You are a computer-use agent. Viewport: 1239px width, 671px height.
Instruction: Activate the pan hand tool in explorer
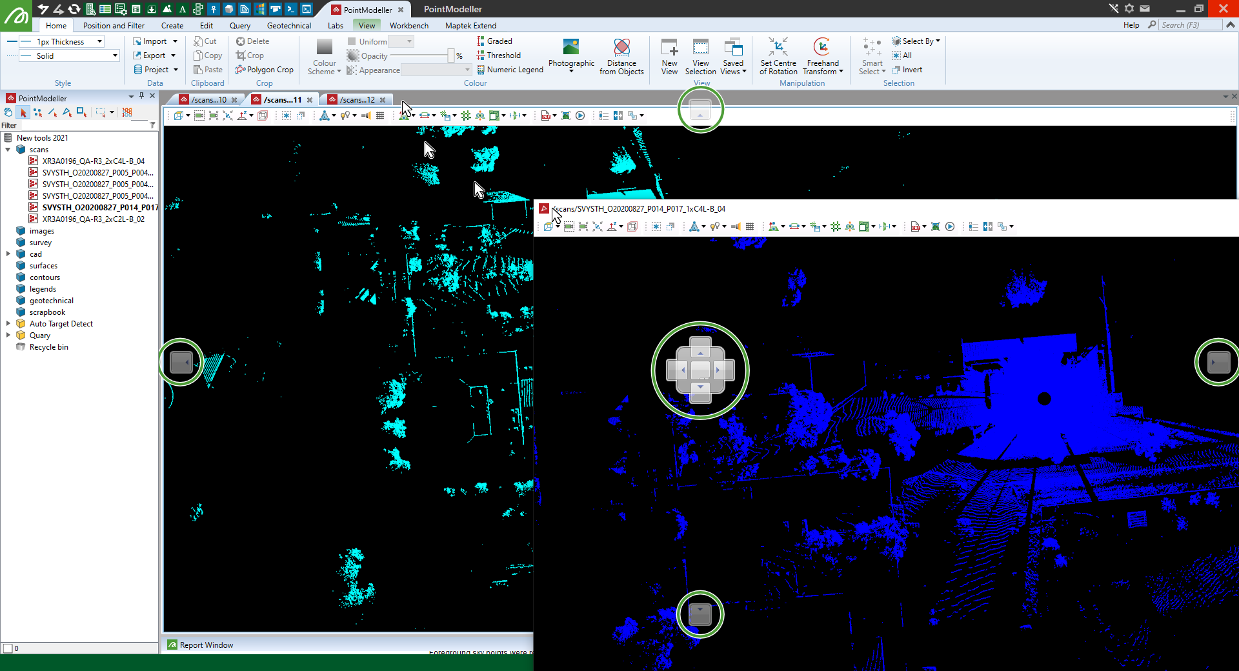[x=8, y=112]
